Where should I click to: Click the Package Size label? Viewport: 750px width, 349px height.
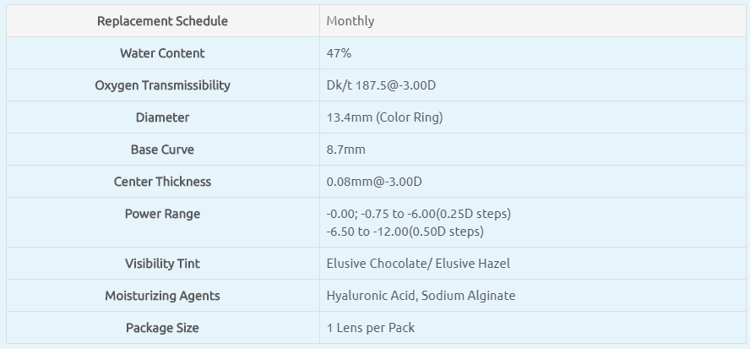(162, 328)
